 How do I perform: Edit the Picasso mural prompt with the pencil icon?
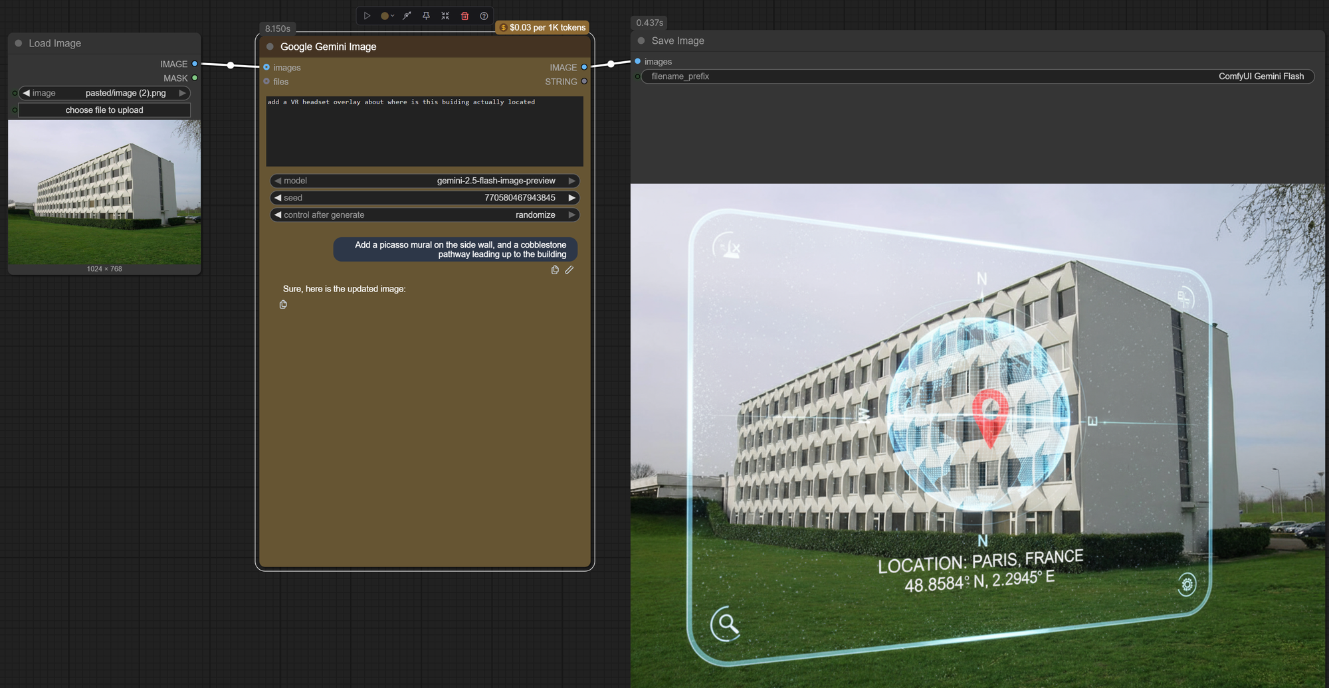point(569,270)
